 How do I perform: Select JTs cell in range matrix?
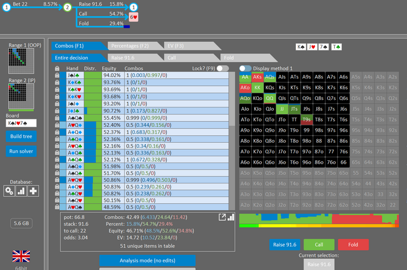tap(294, 109)
